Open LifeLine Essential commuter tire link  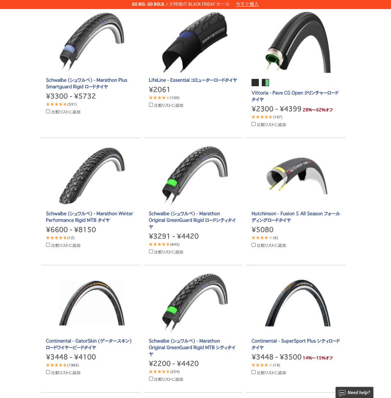193,80
